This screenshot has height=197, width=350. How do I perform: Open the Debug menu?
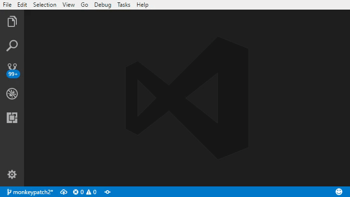click(x=103, y=5)
